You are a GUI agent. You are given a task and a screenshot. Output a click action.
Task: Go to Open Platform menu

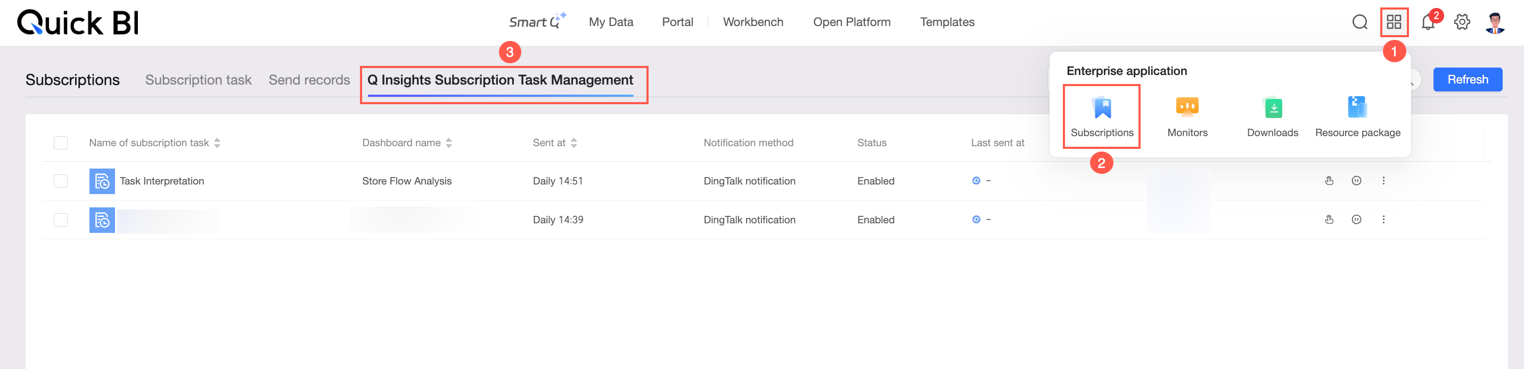[x=851, y=22]
